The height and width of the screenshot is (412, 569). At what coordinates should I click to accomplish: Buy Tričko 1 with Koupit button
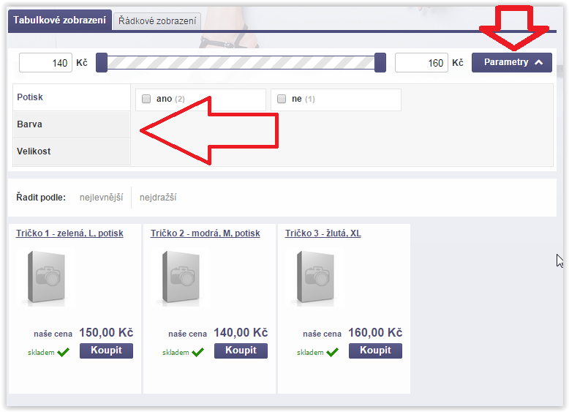106,351
